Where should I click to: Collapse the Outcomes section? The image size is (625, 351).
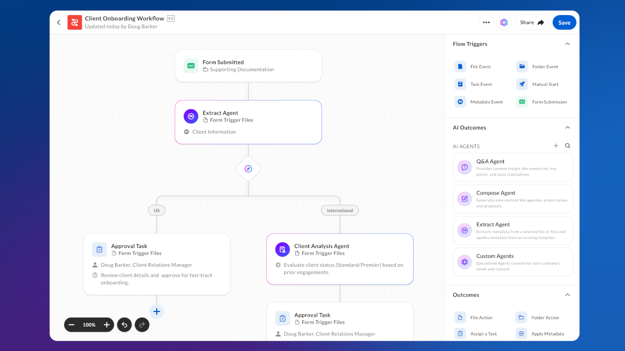point(568,295)
